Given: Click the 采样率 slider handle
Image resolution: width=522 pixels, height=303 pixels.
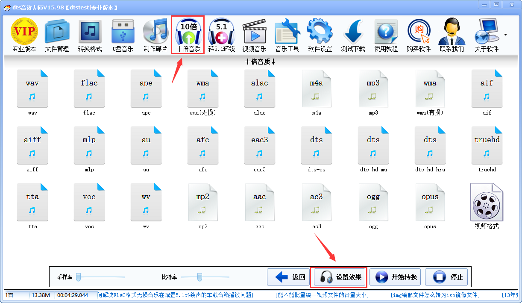Looking at the screenshot, I should coord(78,277).
